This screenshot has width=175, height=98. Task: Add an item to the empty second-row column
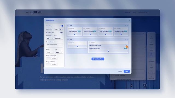(x=77, y=46)
